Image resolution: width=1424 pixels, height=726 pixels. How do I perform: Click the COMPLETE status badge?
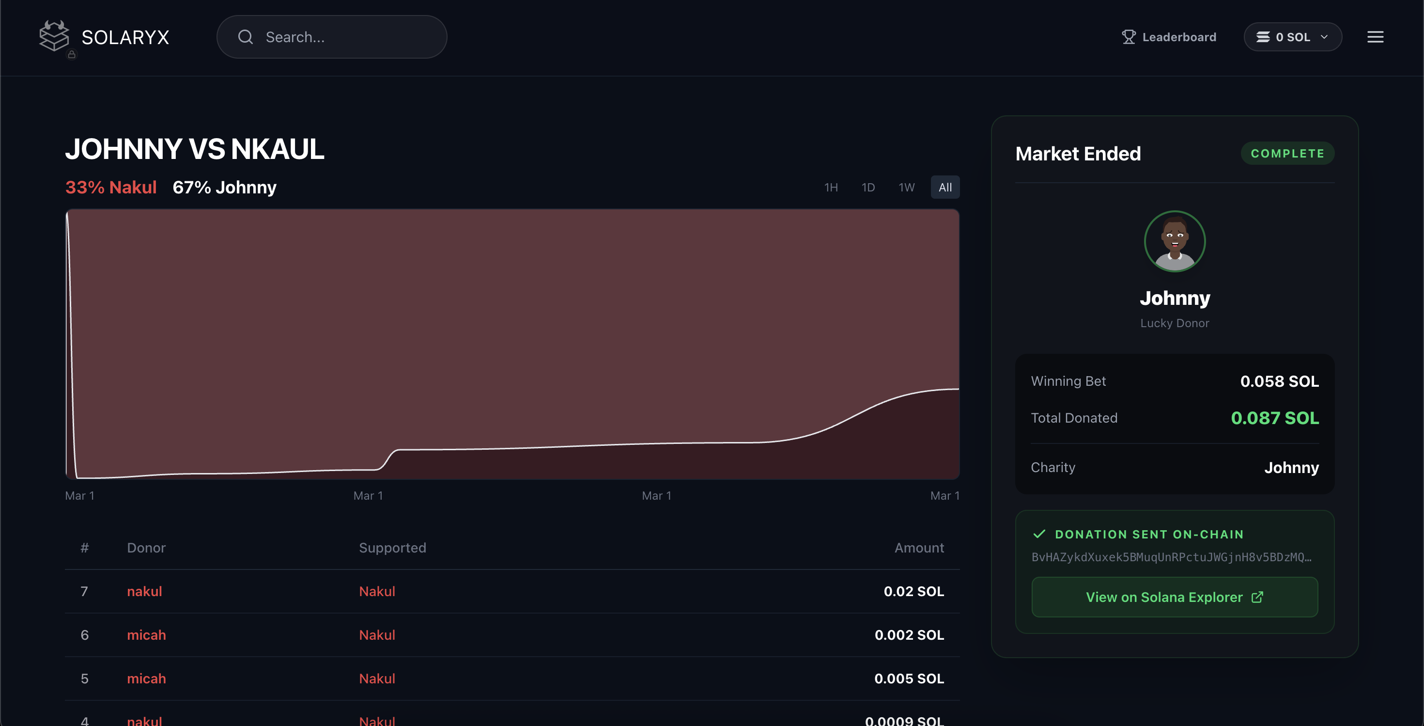point(1287,154)
